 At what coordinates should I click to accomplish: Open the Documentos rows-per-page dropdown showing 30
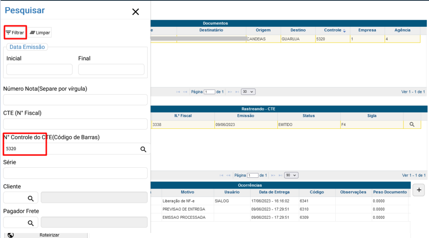(248, 92)
